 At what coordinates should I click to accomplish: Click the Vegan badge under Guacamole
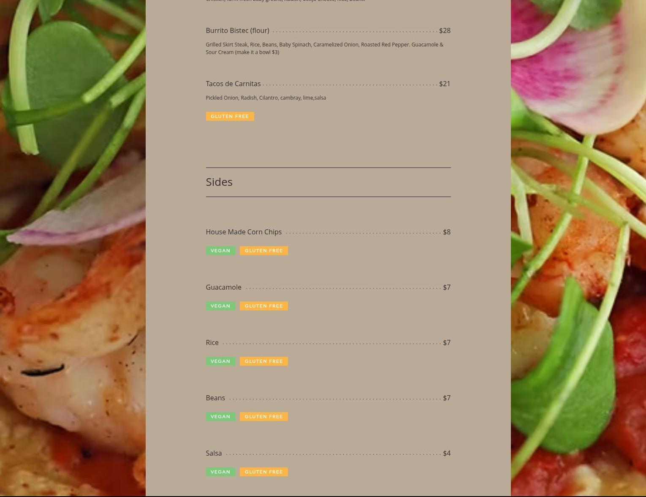click(x=220, y=306)
